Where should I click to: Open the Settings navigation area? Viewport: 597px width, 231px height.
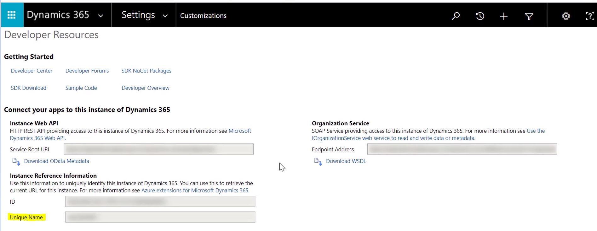[x=138, y=15]
